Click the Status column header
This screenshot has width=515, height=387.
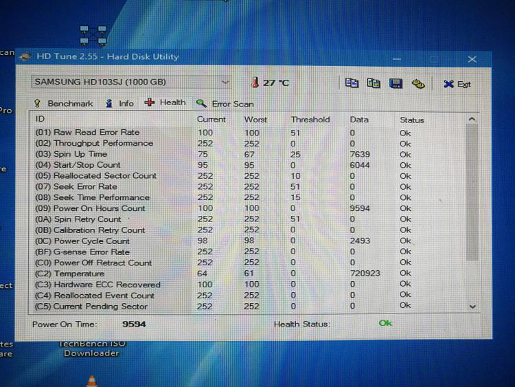pyautogui.click(x=412, y=120)
